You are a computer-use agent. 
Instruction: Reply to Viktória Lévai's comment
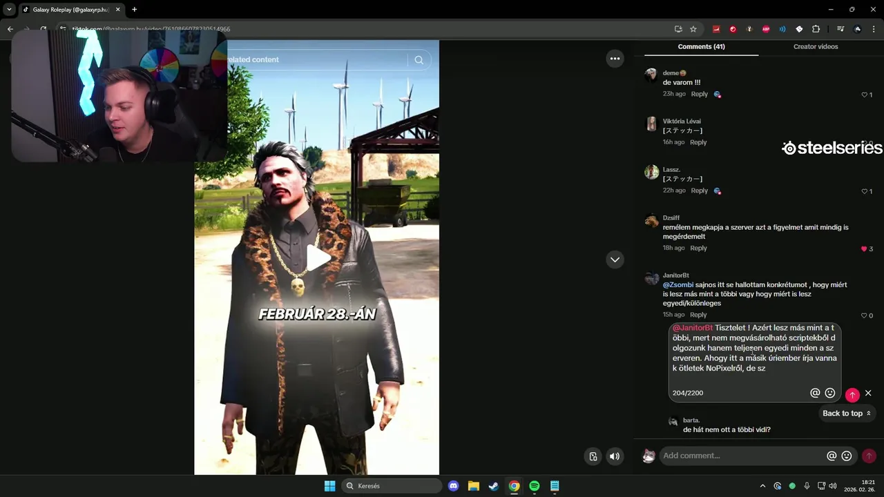tap(698, 142)
